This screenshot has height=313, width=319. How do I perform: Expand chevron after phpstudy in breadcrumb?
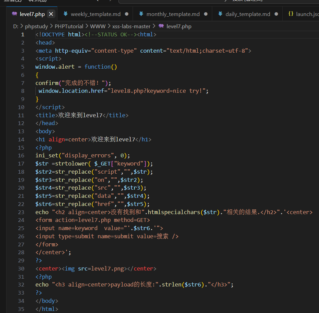pos(51,26)
